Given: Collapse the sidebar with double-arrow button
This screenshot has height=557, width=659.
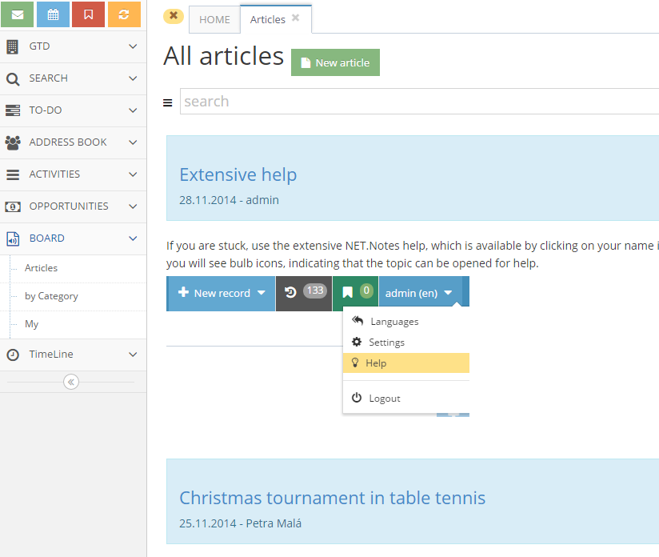Looking at the screenshot, I should click(71, 382).
